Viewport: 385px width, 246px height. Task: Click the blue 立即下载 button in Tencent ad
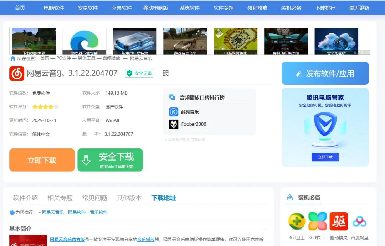tap(325, 157)
